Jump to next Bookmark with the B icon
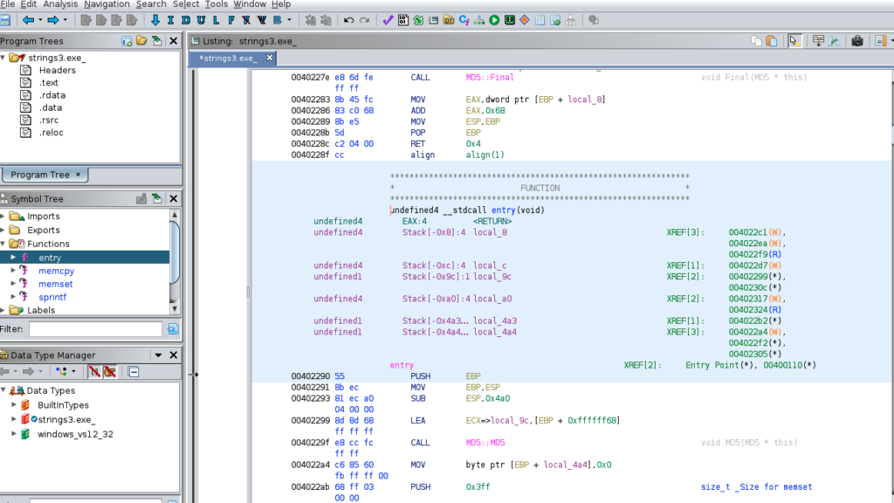The width and height of the screenshot is (894, 503). coord(277,21)
